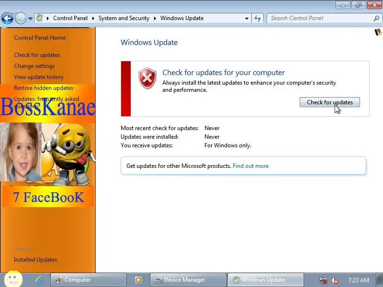Open the address bar history dropdown
This screenshot has width=383, height=287.
click(247, 19)
